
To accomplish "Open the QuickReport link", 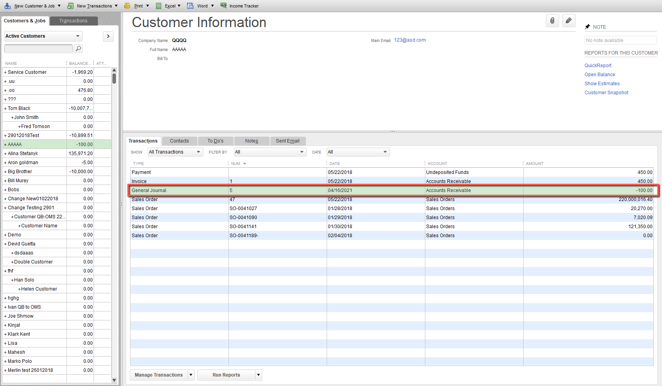I will point(598,66).
